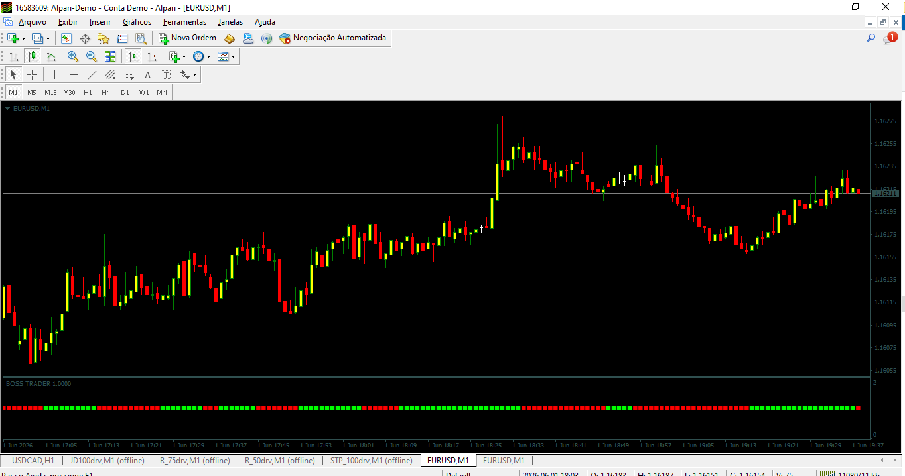Screen dimensions: 905x476
Task: Zoom out of the chart
Action: (92, 56)
